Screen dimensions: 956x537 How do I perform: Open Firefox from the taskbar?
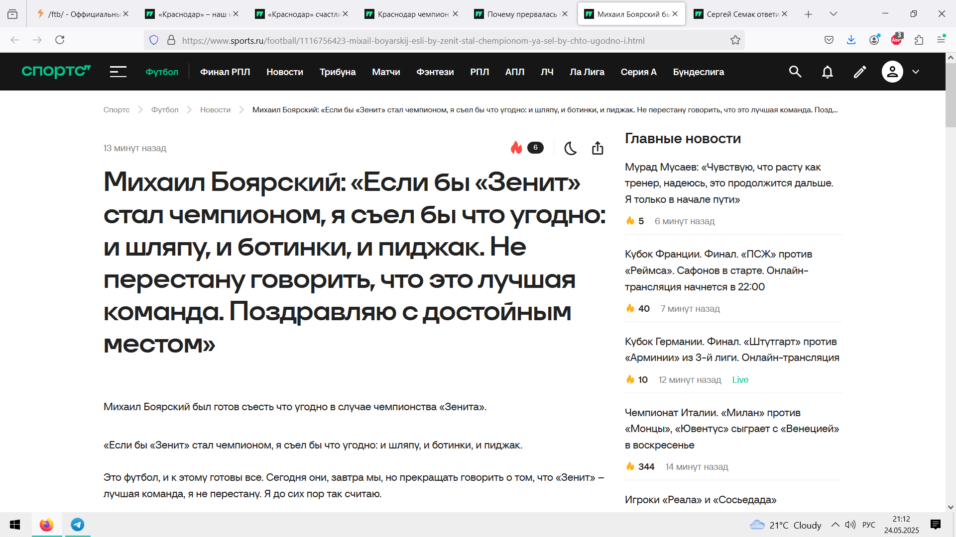coord(47,525)
